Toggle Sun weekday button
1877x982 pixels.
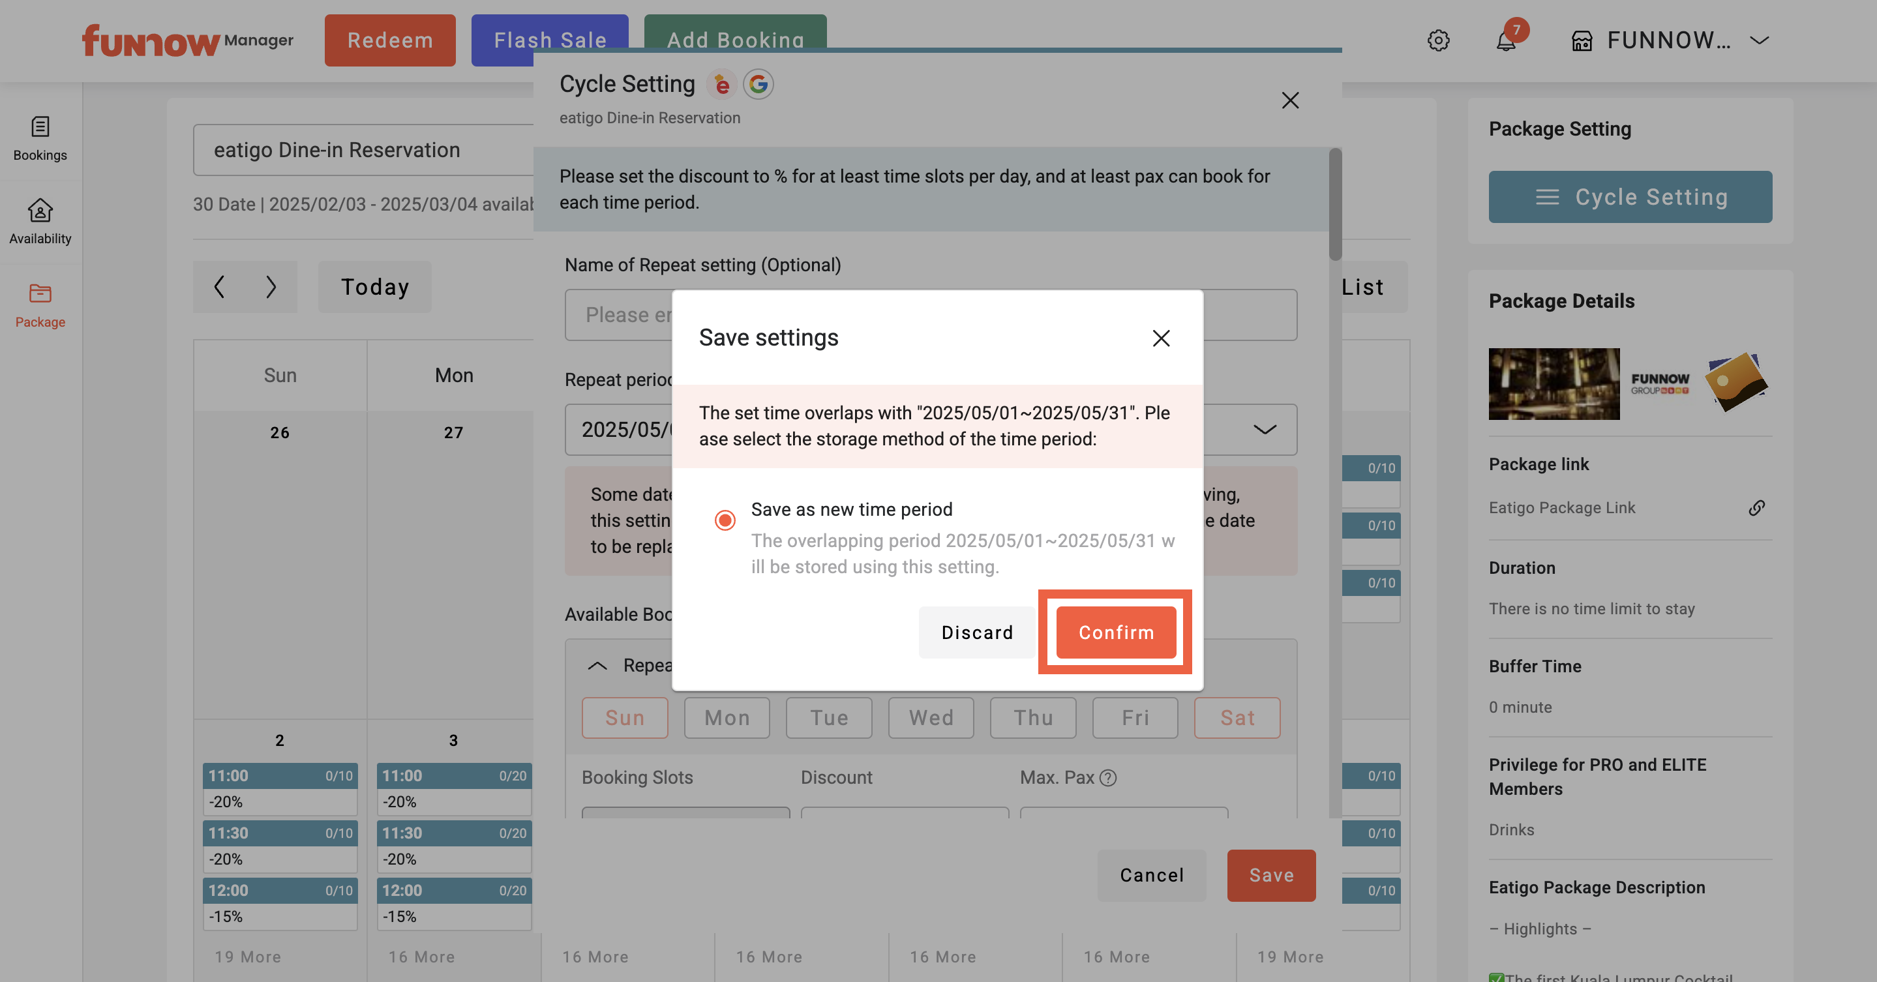624,719
